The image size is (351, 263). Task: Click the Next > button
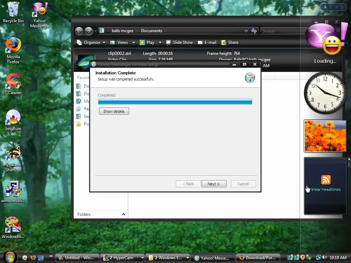pyautogui.click(x=214, y=184)
